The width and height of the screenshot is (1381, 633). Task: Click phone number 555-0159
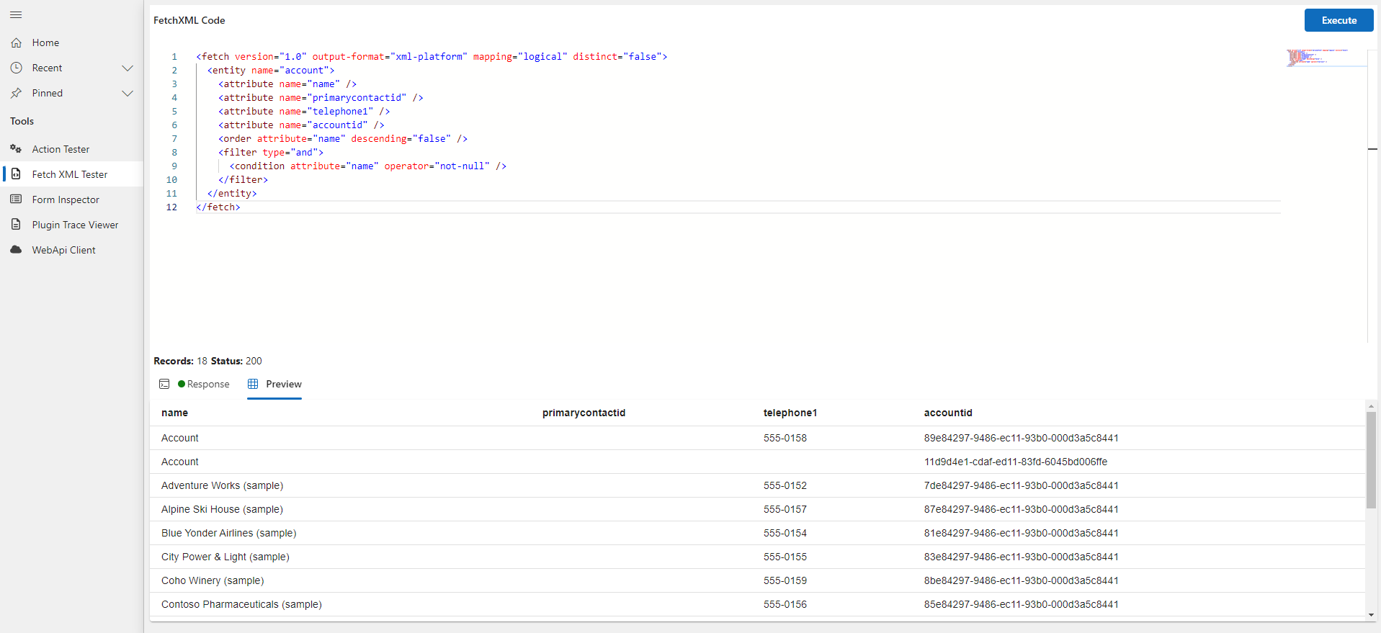(785, 580)
